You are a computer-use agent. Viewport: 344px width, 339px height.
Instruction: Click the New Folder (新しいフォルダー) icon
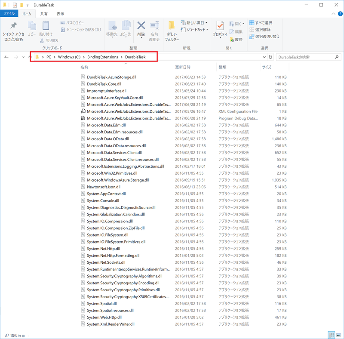(x=172, y=25)
